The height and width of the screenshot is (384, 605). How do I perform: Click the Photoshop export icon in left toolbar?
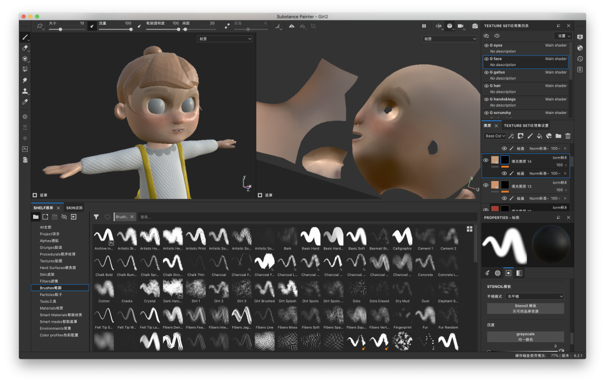click(x=25, y=149)
